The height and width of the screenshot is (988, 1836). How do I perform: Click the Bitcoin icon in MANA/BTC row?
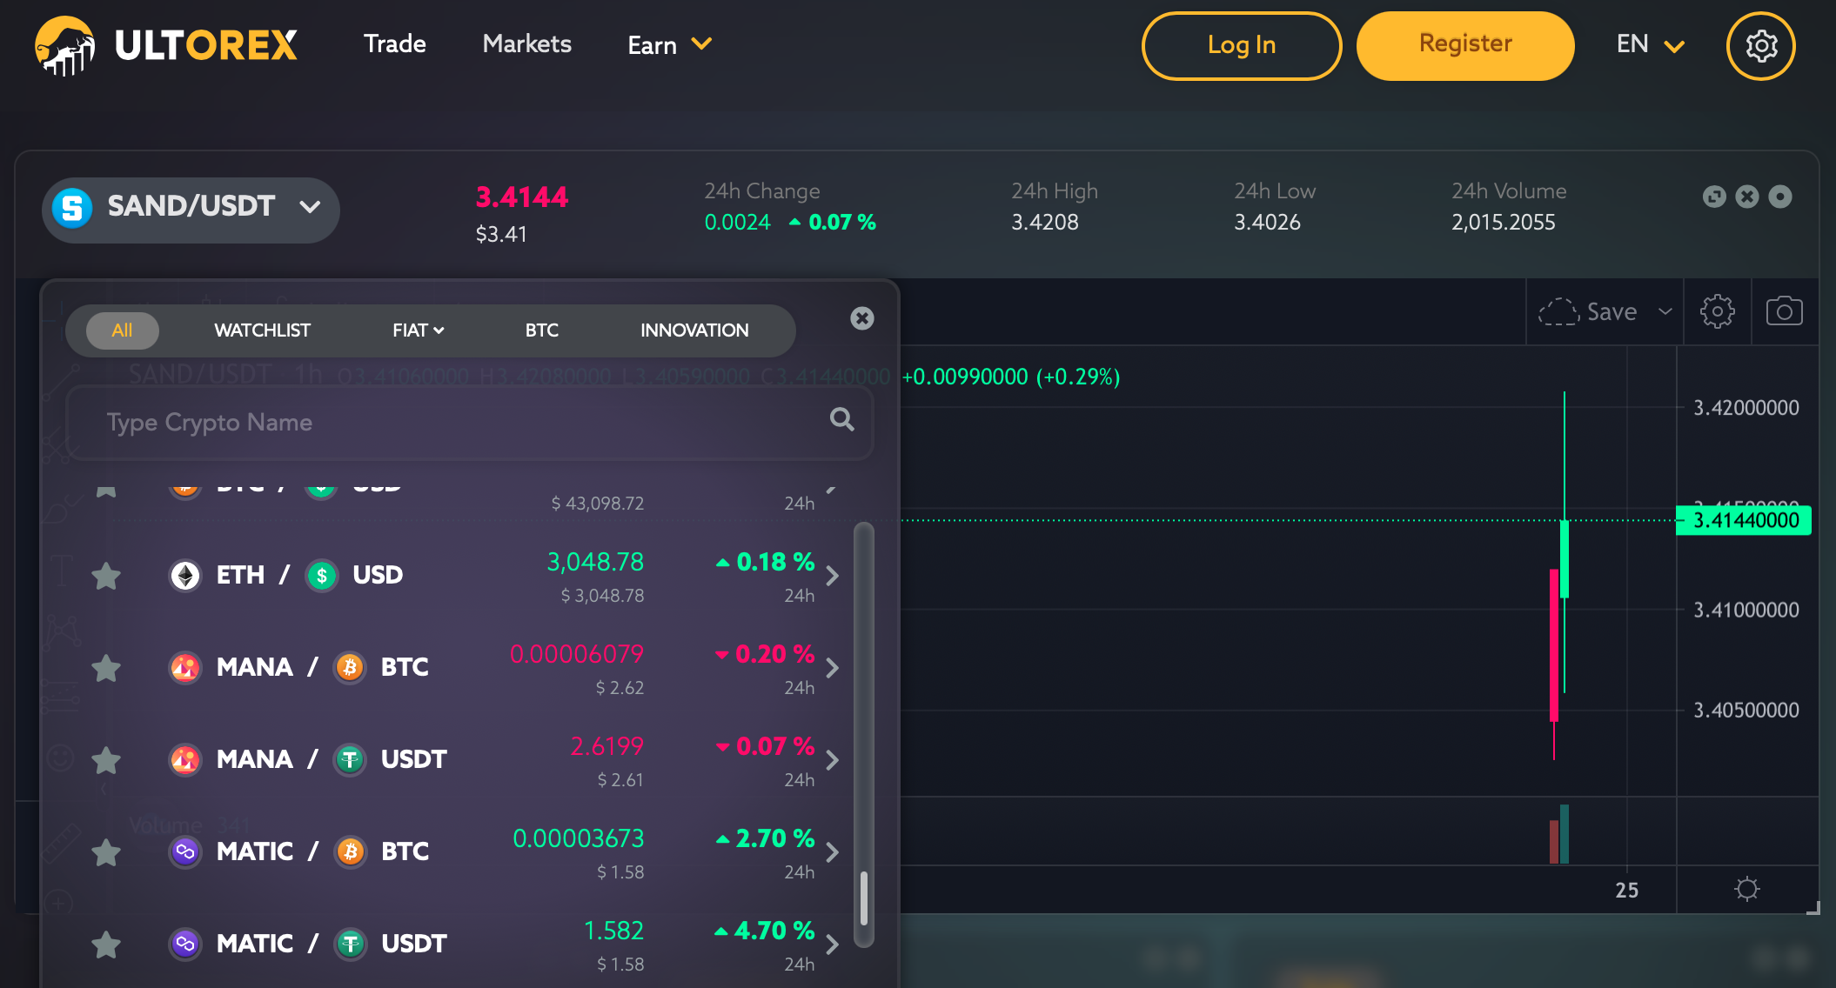tap(351, 667)
